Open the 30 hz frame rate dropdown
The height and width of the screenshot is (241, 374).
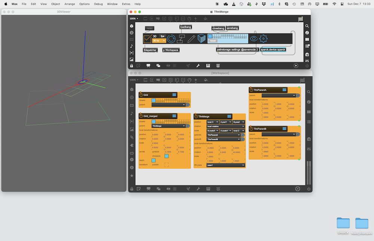click(159, 41)
